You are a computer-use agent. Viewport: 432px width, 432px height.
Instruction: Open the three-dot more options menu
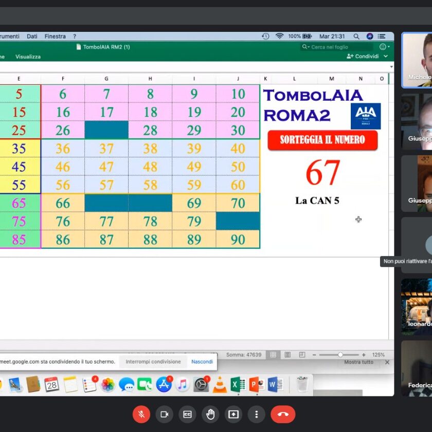(x=256, y=414)
